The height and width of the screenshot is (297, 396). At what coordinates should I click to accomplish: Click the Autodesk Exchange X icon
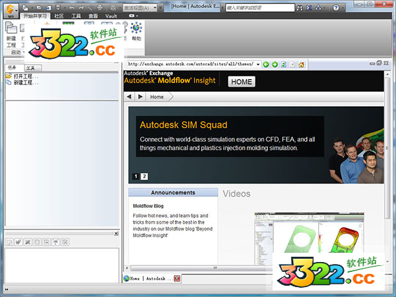[309, 8]
